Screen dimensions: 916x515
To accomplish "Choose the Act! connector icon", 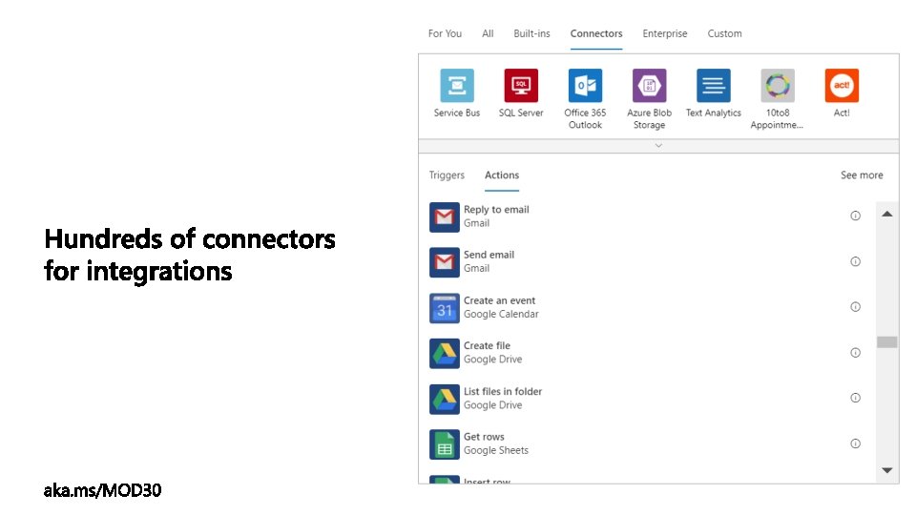I will tap(842, 86).
